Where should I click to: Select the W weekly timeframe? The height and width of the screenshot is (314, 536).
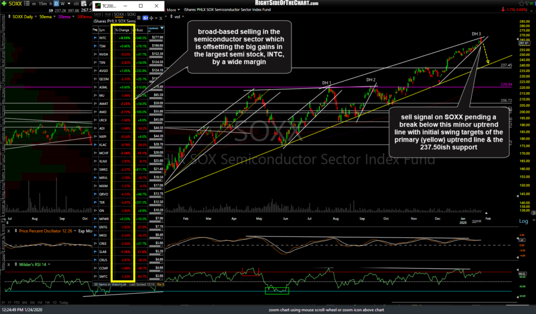pos(63,3)
